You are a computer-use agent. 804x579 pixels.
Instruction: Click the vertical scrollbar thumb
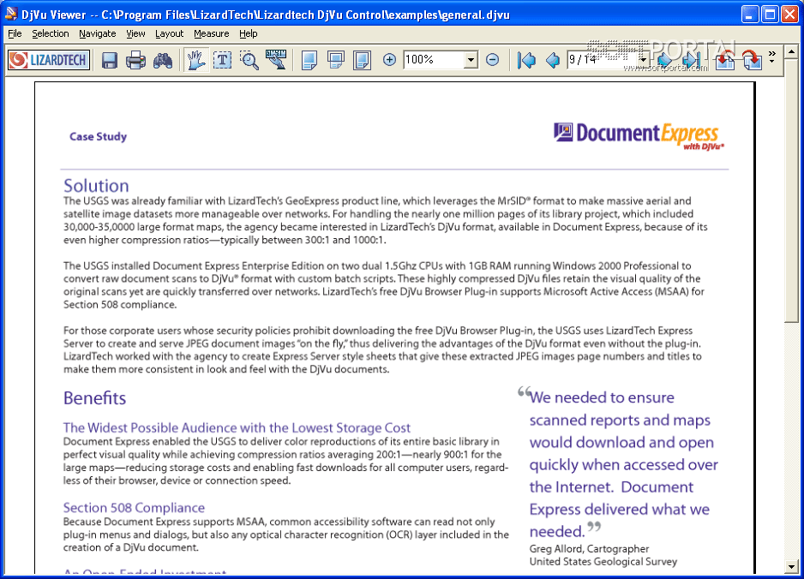pyautogui.click(x=792, y=190)
